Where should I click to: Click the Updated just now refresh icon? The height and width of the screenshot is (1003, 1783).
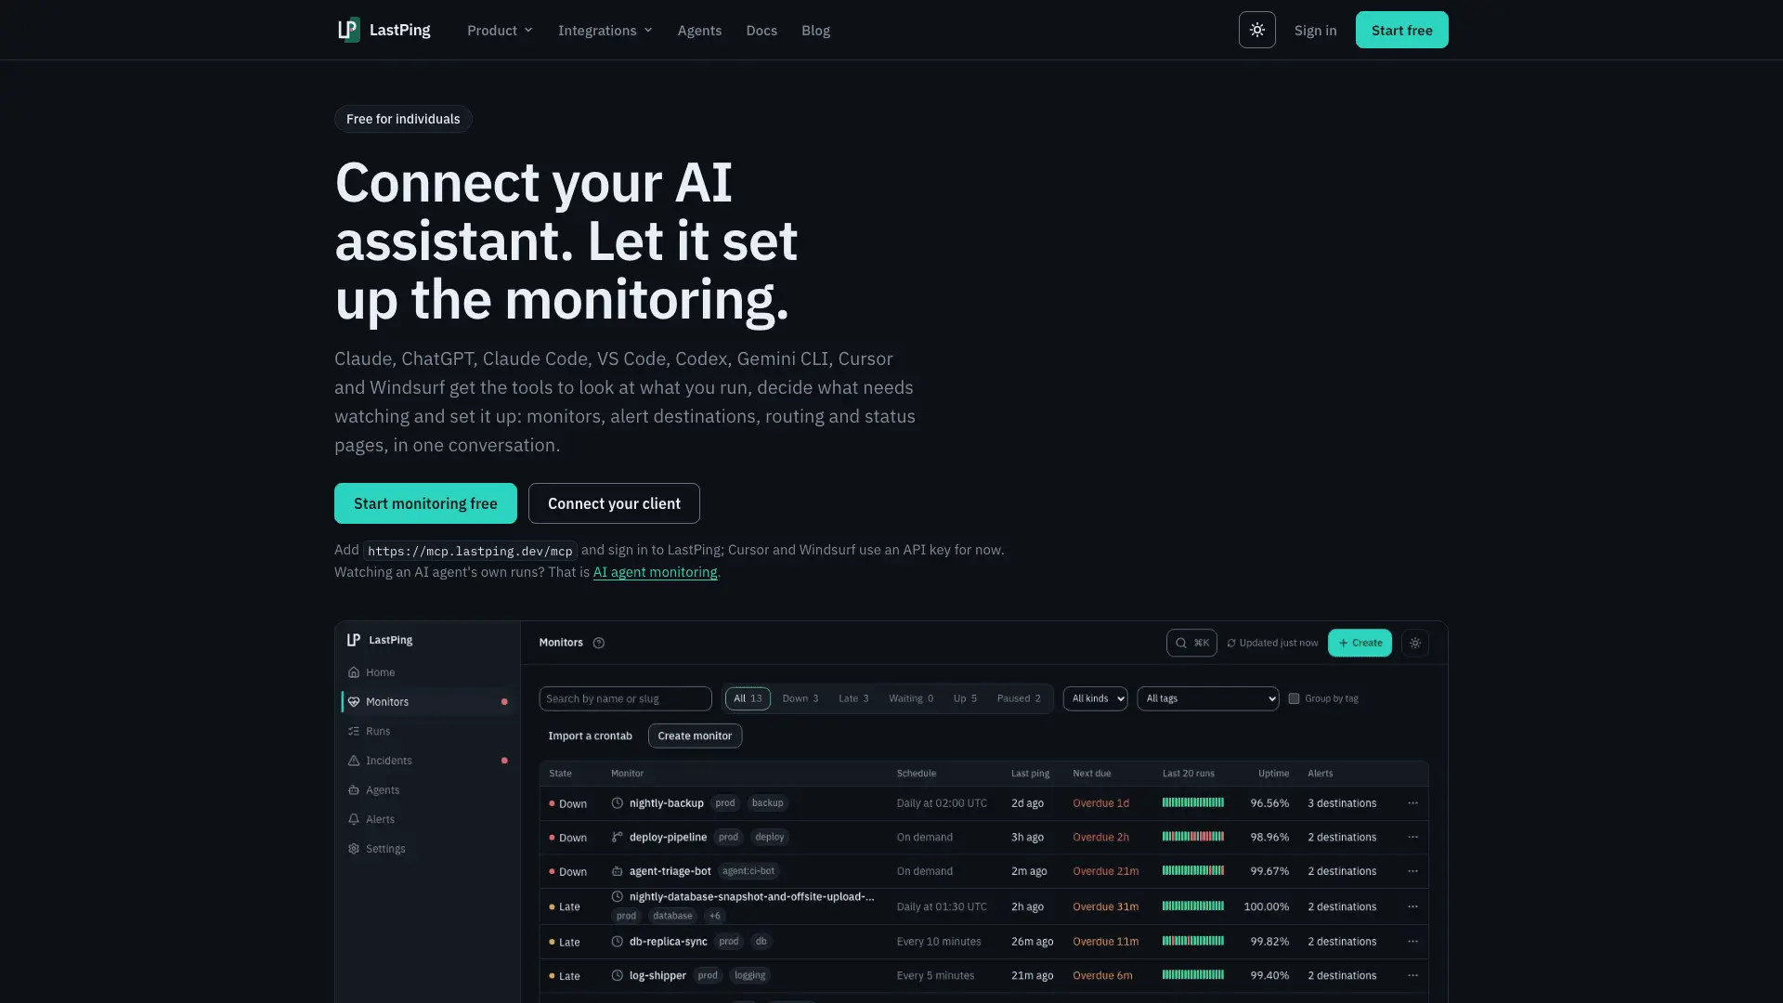tap(1231, 643)
